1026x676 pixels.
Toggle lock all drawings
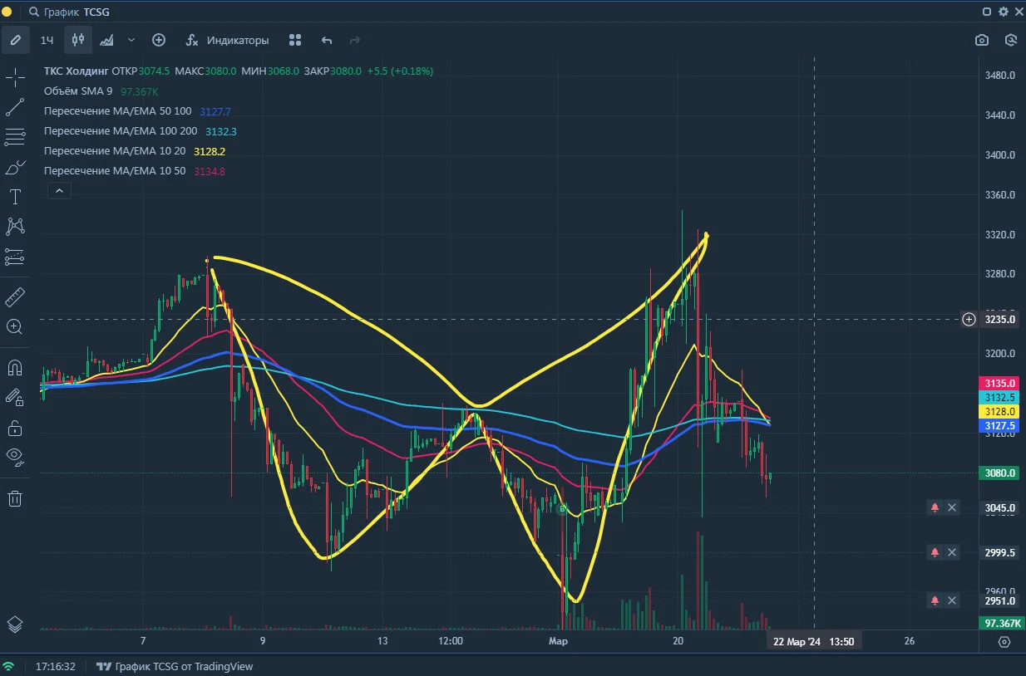point(15,428)
